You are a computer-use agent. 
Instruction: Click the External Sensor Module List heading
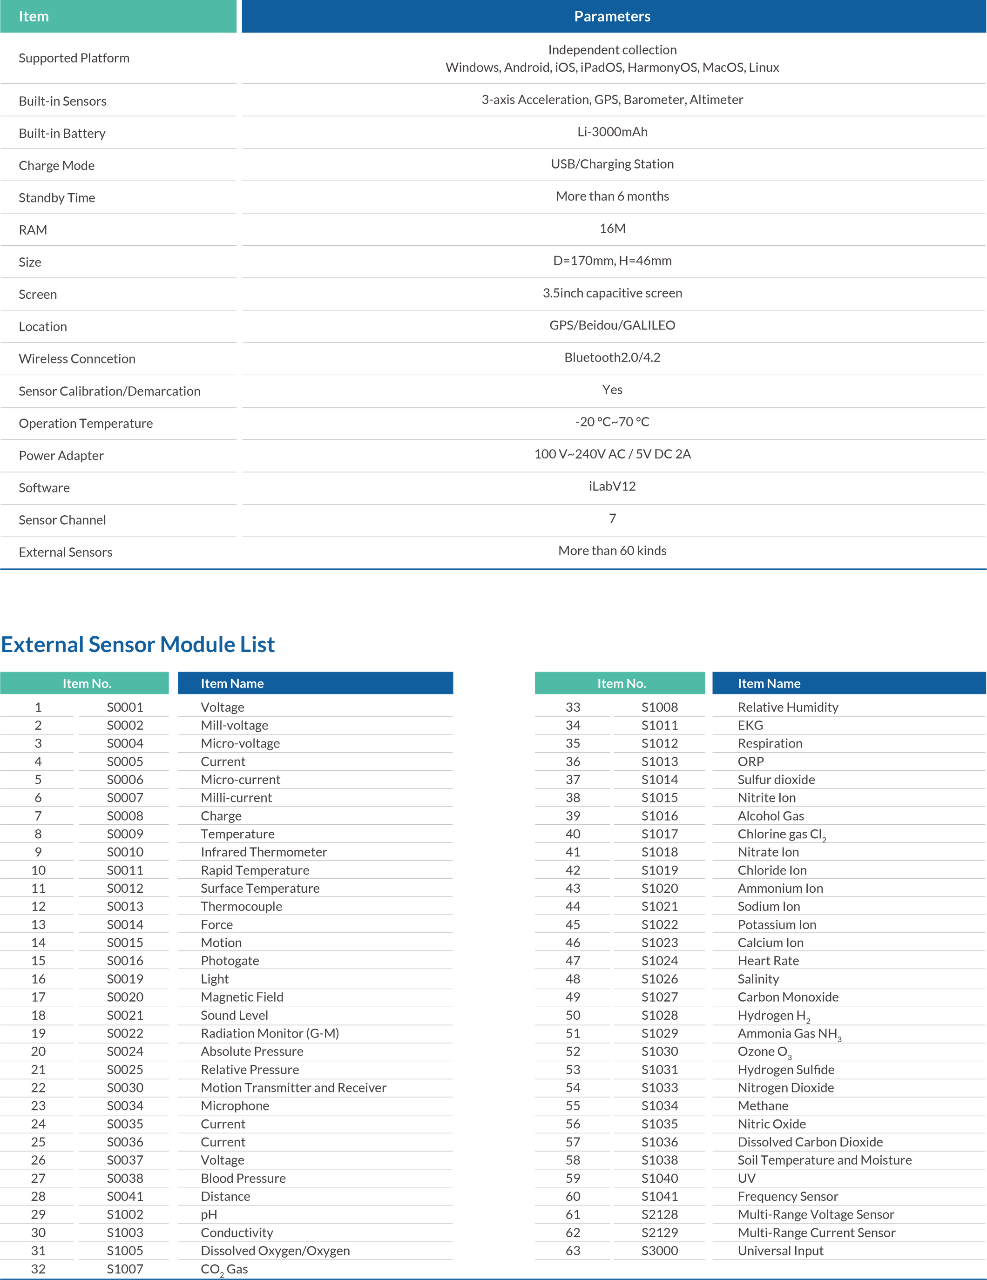point(138,644)
